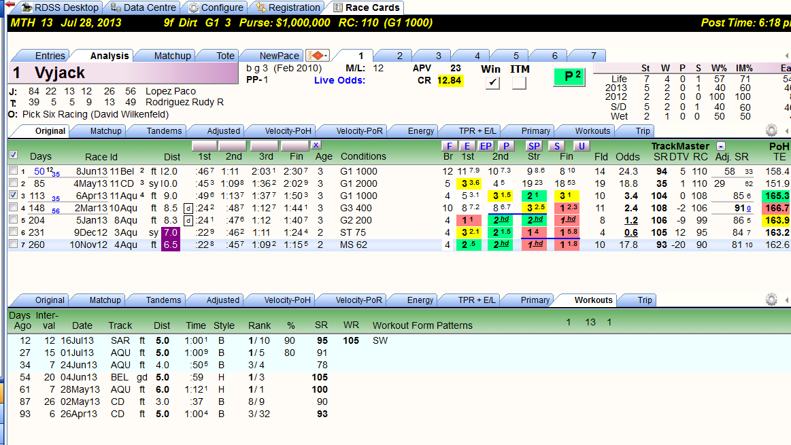Click the E running style button
The image size is (791, 445).
[467, 145]
